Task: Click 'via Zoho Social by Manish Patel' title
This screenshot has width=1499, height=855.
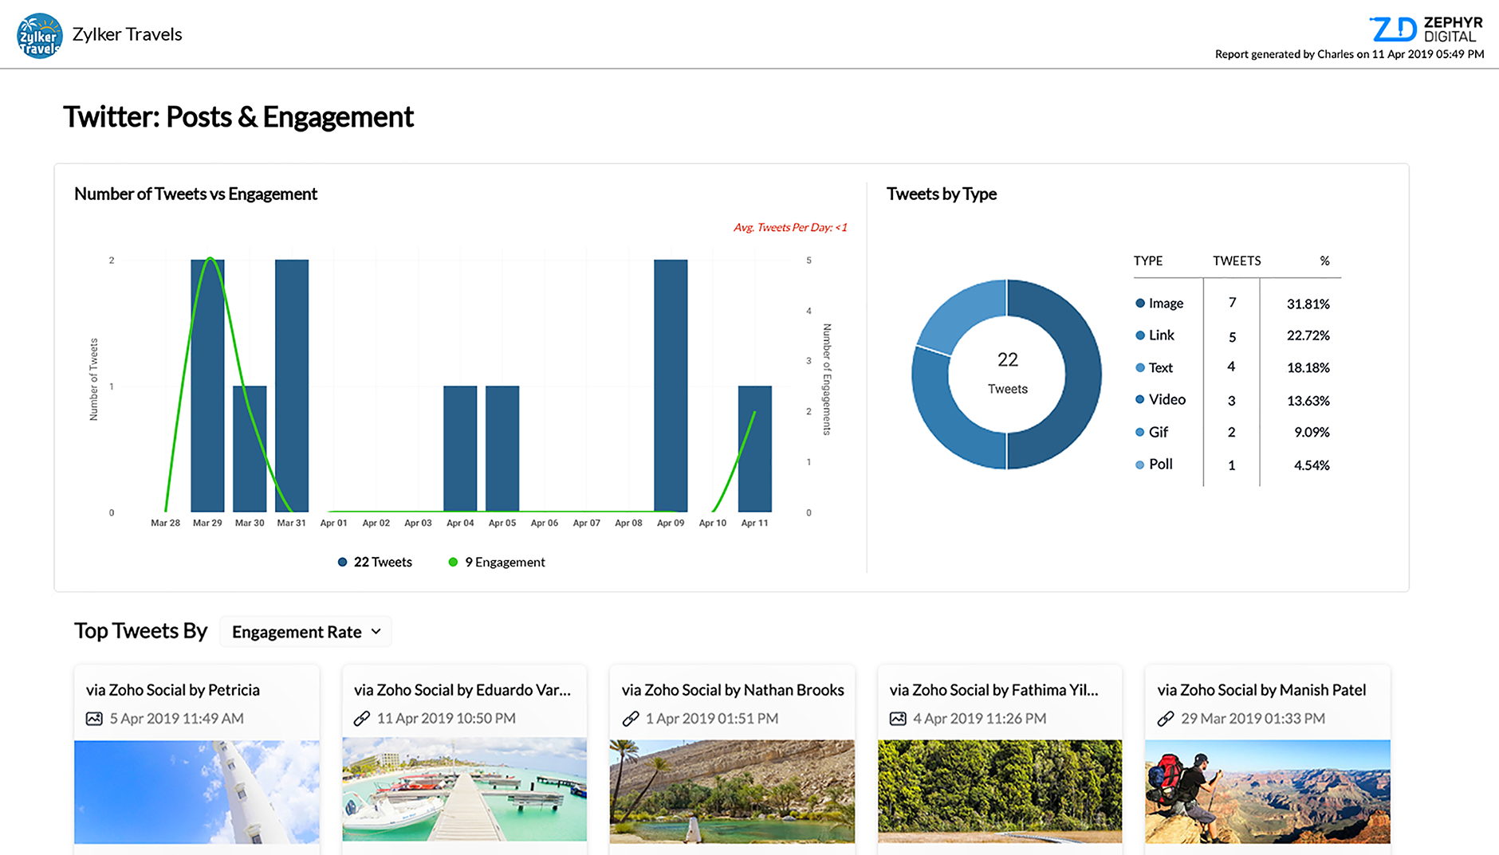Action: coord(1262,690)
